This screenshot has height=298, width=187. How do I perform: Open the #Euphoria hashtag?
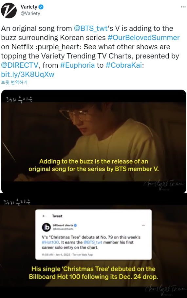pyautogui.click(x=77, y=65)
